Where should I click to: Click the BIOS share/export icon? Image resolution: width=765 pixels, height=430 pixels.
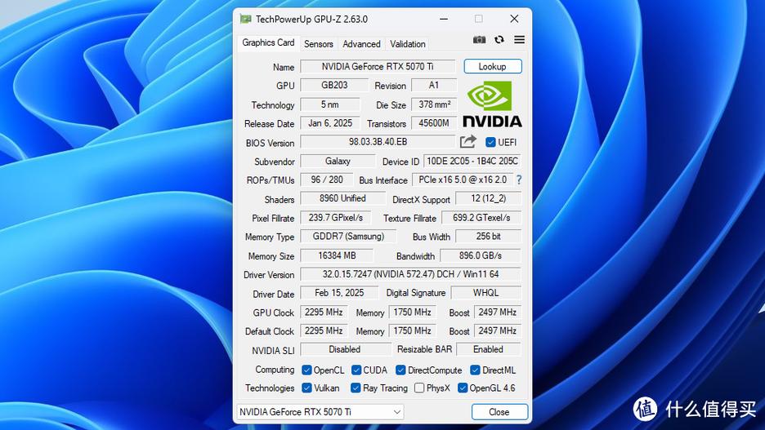pyautogui.click(x=468, y=142)
